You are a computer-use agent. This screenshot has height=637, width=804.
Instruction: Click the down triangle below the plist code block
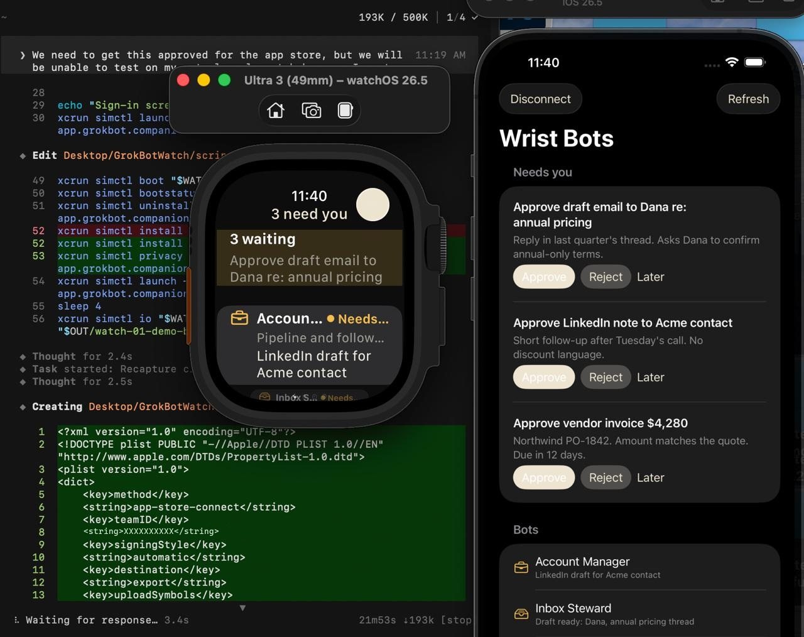click(x=242, y=608)
